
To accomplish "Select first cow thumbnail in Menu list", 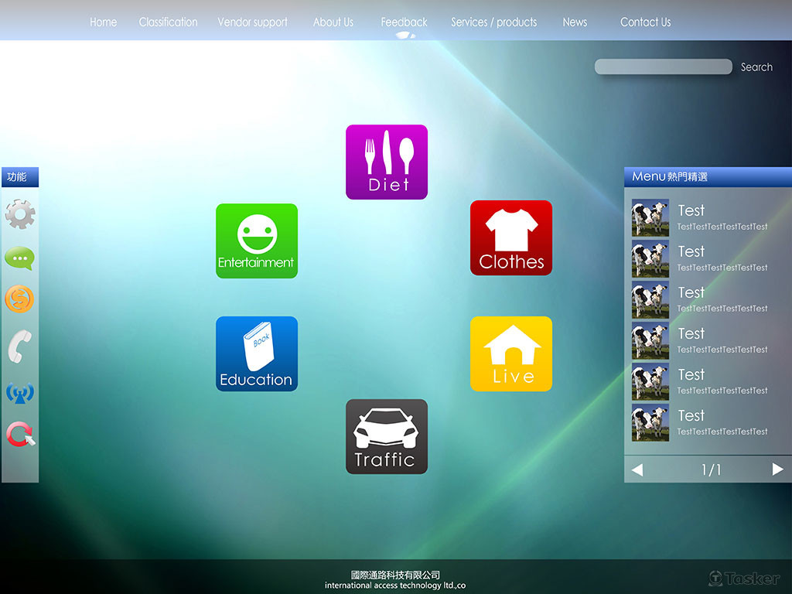I will click(650, 218).
